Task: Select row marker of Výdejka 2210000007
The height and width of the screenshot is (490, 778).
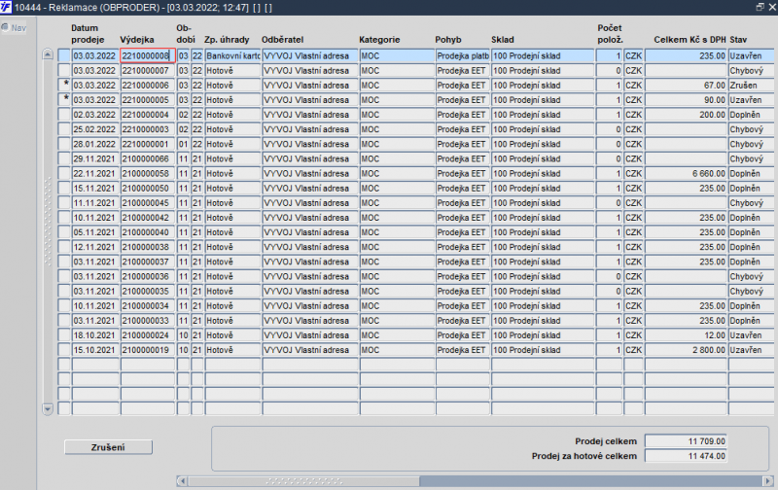Action: click(64, 70)
